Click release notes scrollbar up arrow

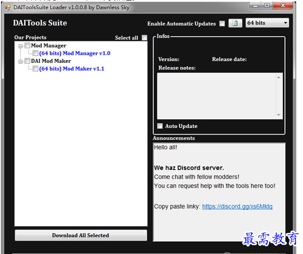278,78
